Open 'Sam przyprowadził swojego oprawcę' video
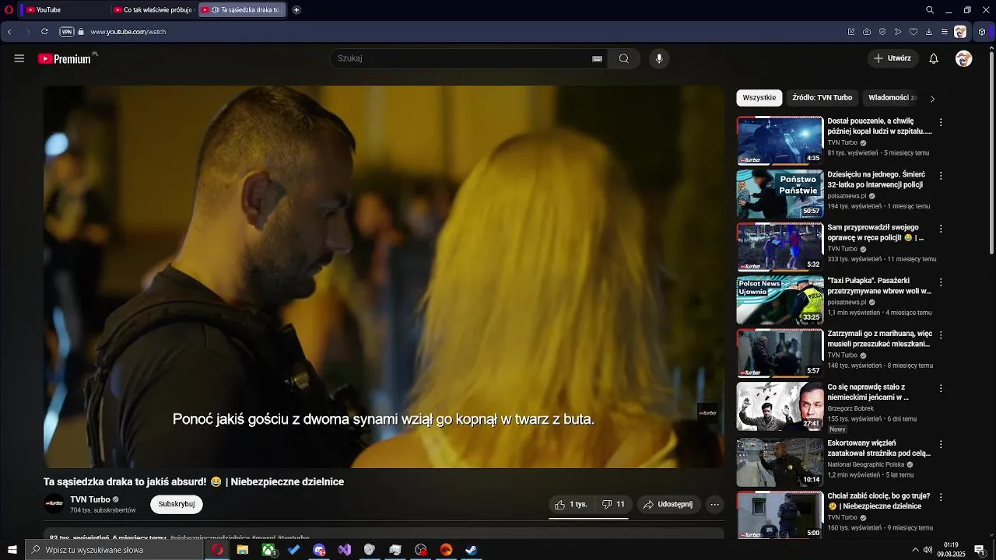 pos(875,233)
